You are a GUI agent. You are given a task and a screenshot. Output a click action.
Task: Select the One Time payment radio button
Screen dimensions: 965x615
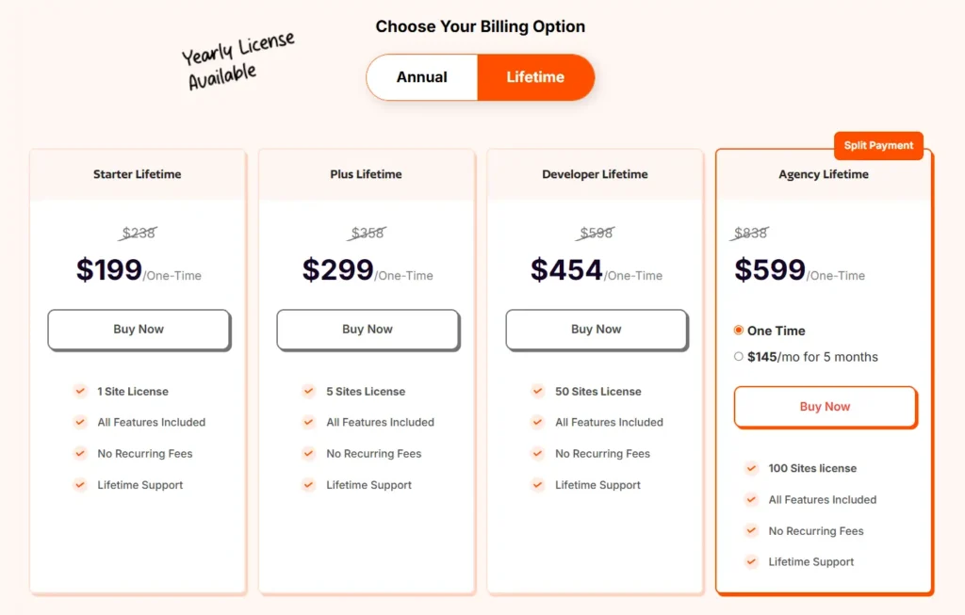[x=739, y=331]
